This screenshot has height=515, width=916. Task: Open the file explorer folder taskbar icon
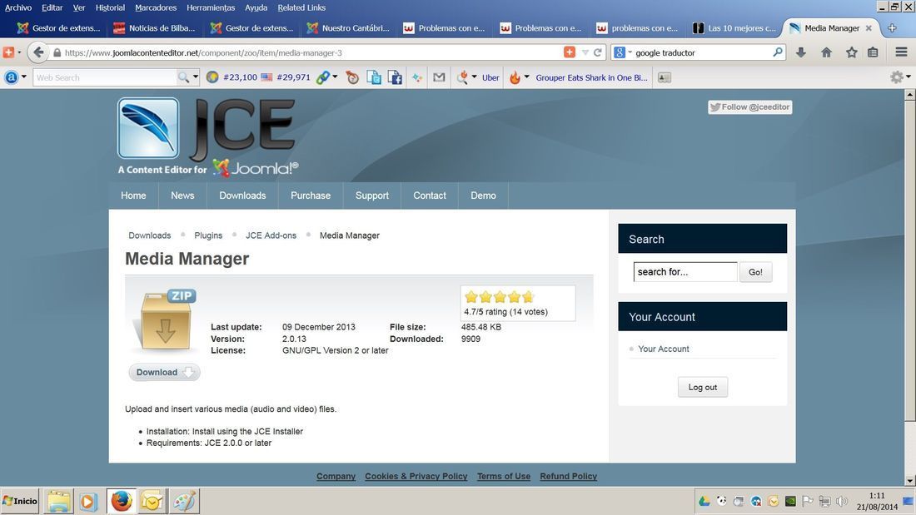(x=59, y=502)
